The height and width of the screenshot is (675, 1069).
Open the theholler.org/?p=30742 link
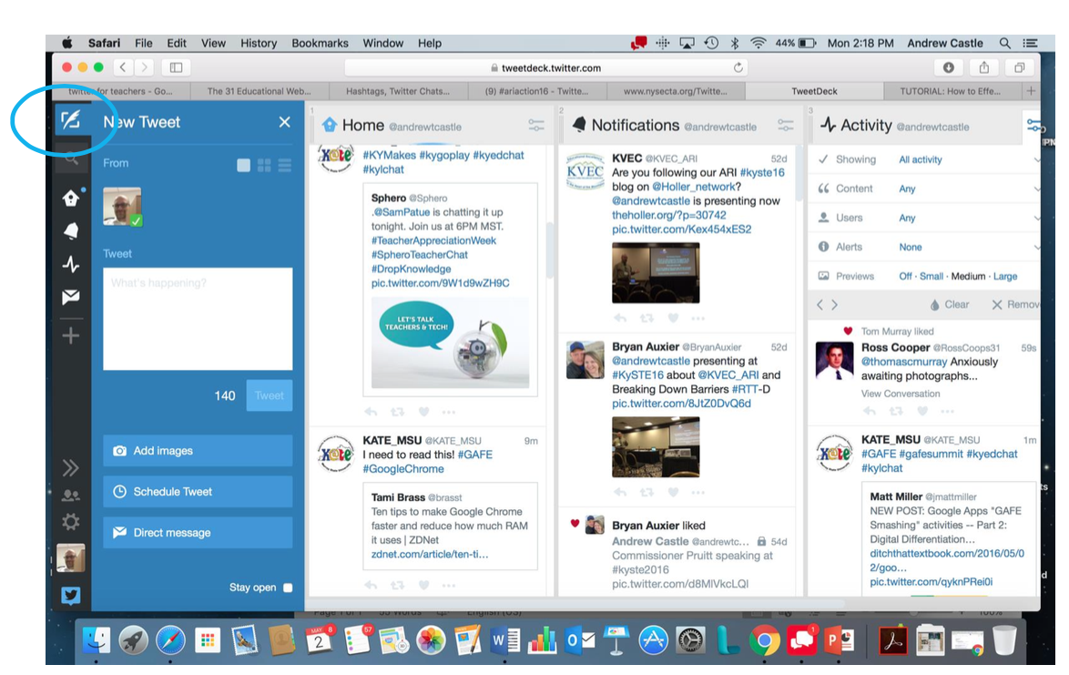668,215
